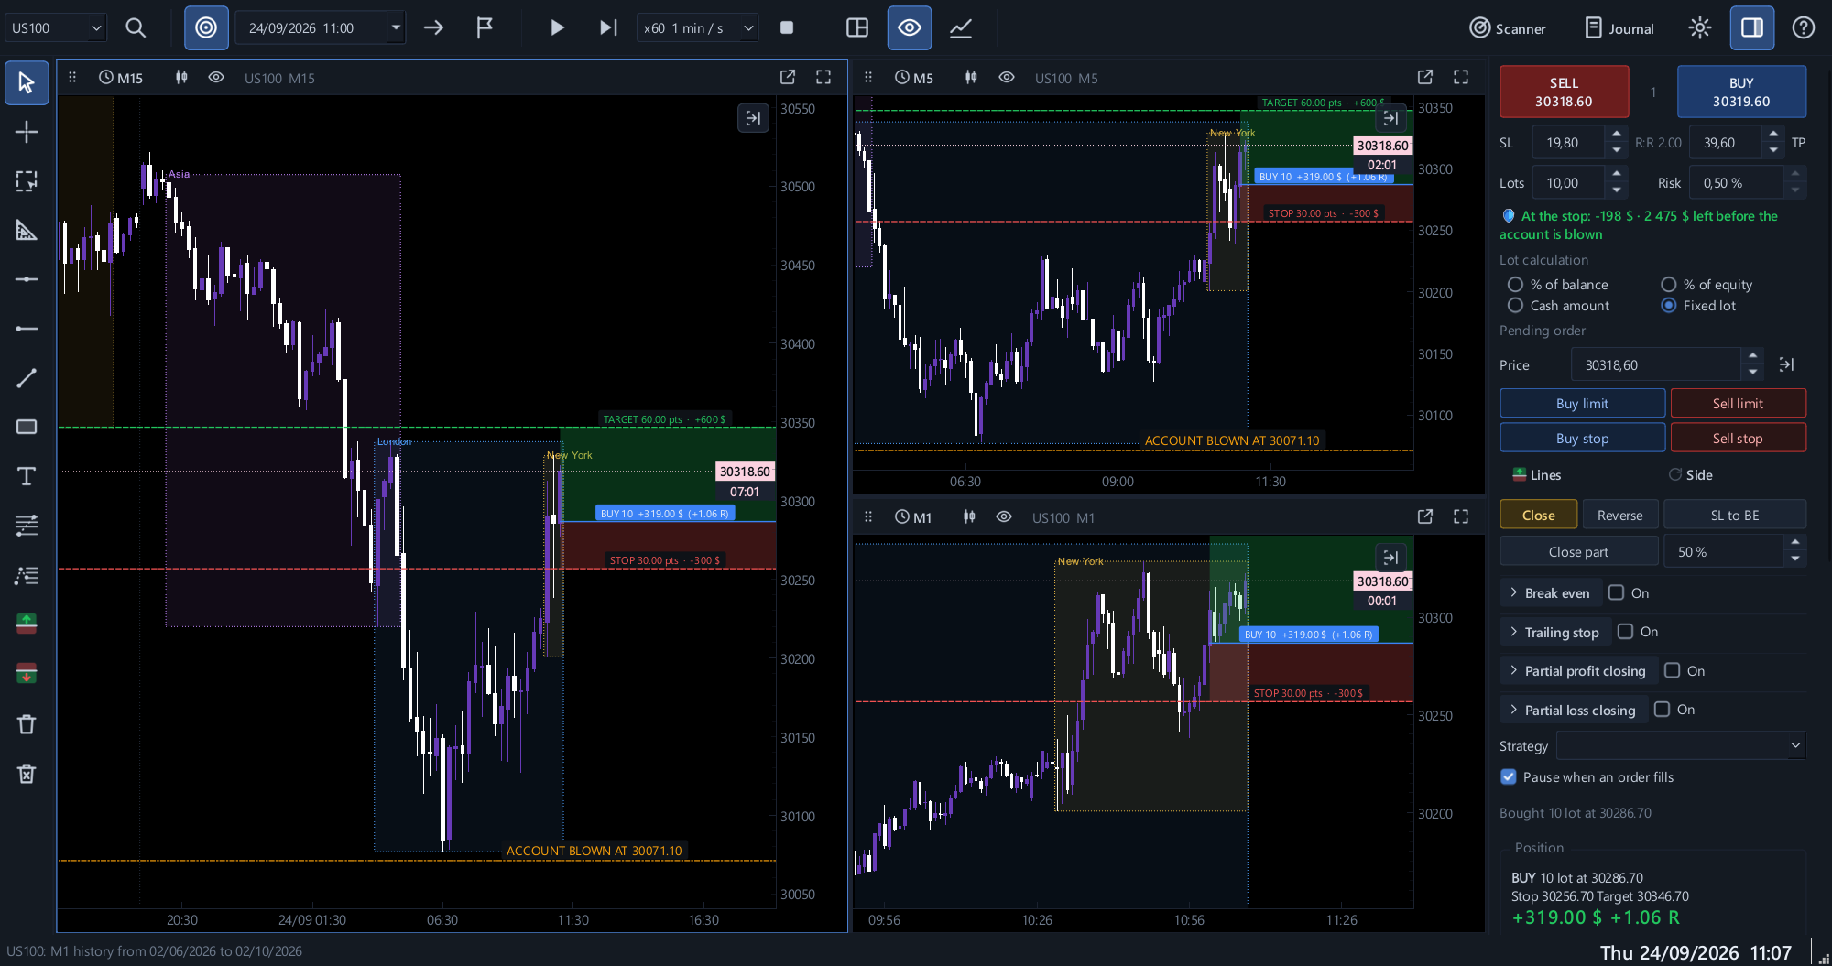
Task: Toggle the light/dark theme sun icon
Action: pyautogui.click(x=1700, y=27)
